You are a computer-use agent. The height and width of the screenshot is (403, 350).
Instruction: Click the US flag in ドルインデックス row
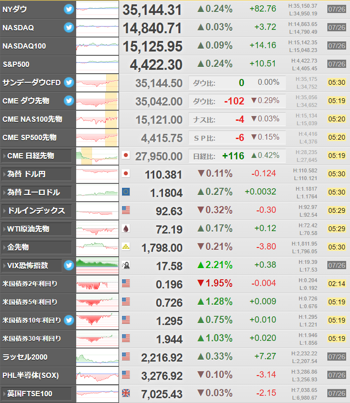pos(126,210)
